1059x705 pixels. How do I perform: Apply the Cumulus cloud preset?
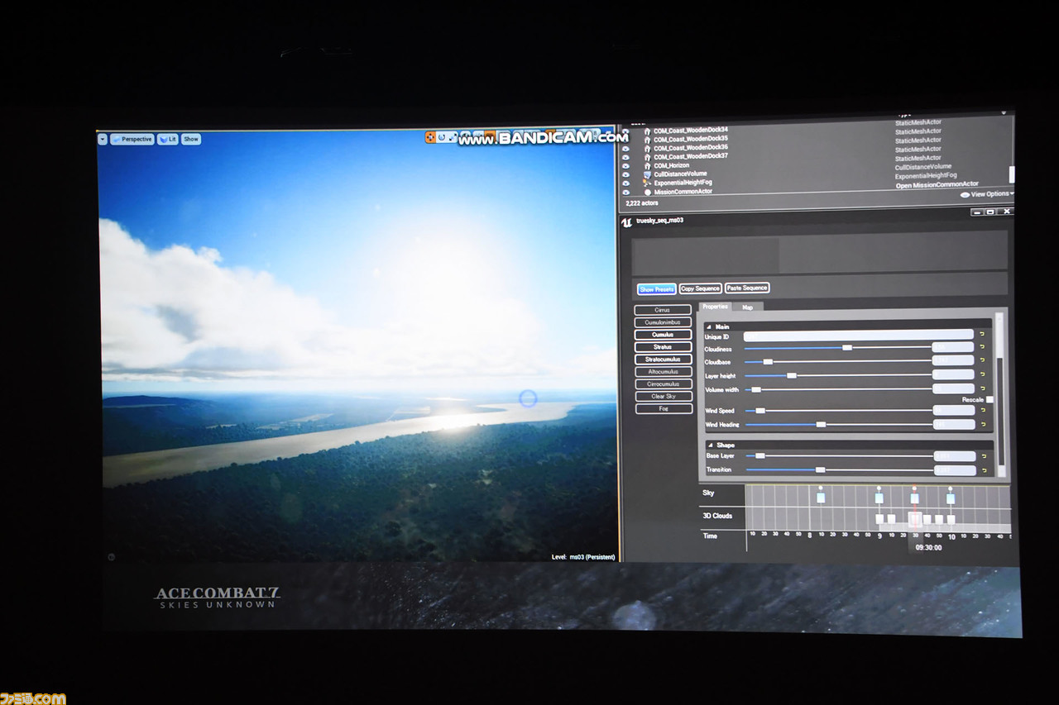point(663,335)
